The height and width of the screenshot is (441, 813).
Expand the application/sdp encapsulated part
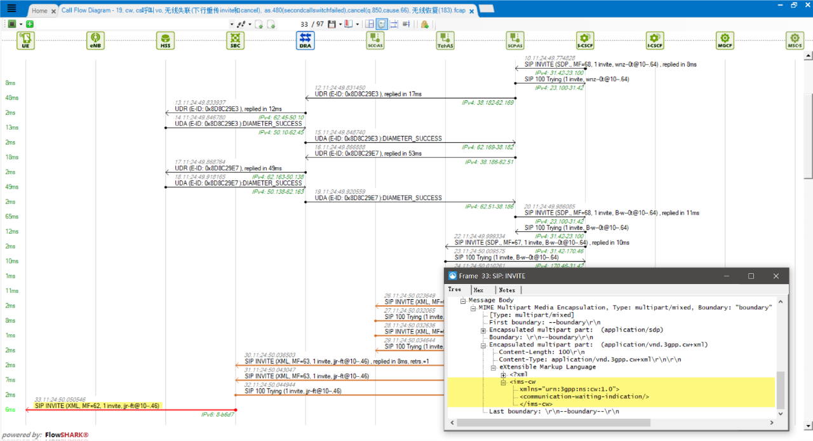tap(483, 330)
